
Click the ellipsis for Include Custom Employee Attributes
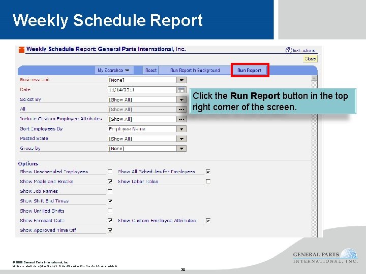click(181, 119)
